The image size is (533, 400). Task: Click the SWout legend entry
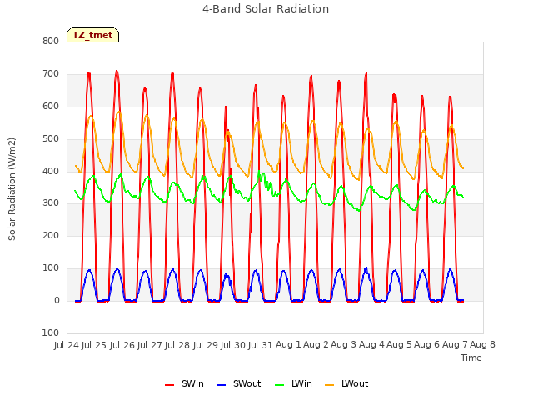pyautogui.click(x=238, y=383)
